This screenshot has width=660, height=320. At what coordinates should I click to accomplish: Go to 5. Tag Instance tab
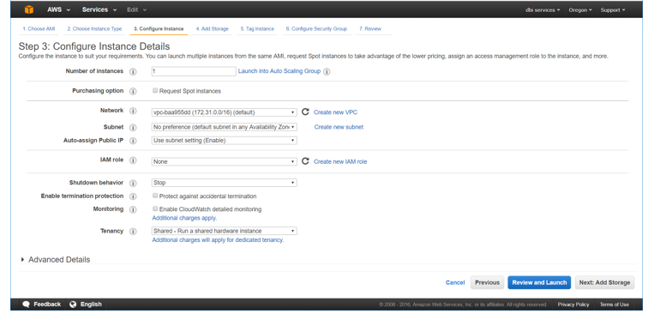point(257,29)
